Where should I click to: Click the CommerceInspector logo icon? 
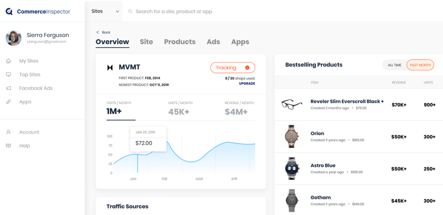click(x=10, y=11)
